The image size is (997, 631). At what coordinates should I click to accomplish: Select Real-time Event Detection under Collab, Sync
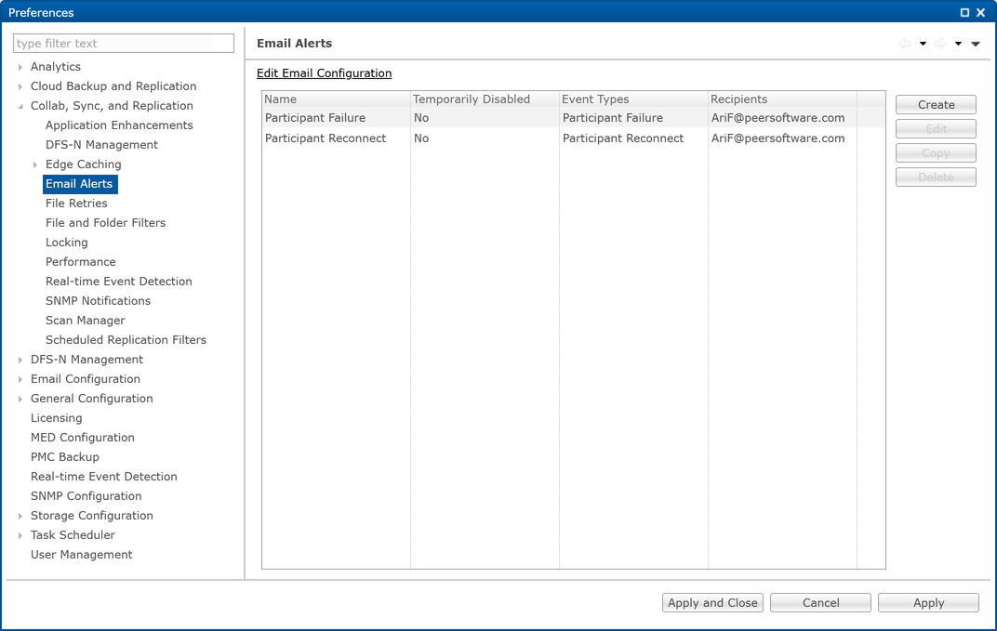[x=119, y=282]
